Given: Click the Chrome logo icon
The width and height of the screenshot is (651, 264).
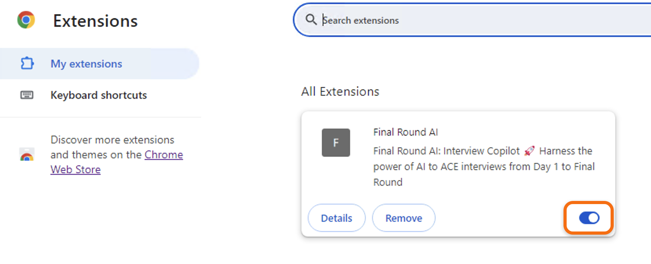Looking at the screenshot, I should pos(26,20).
